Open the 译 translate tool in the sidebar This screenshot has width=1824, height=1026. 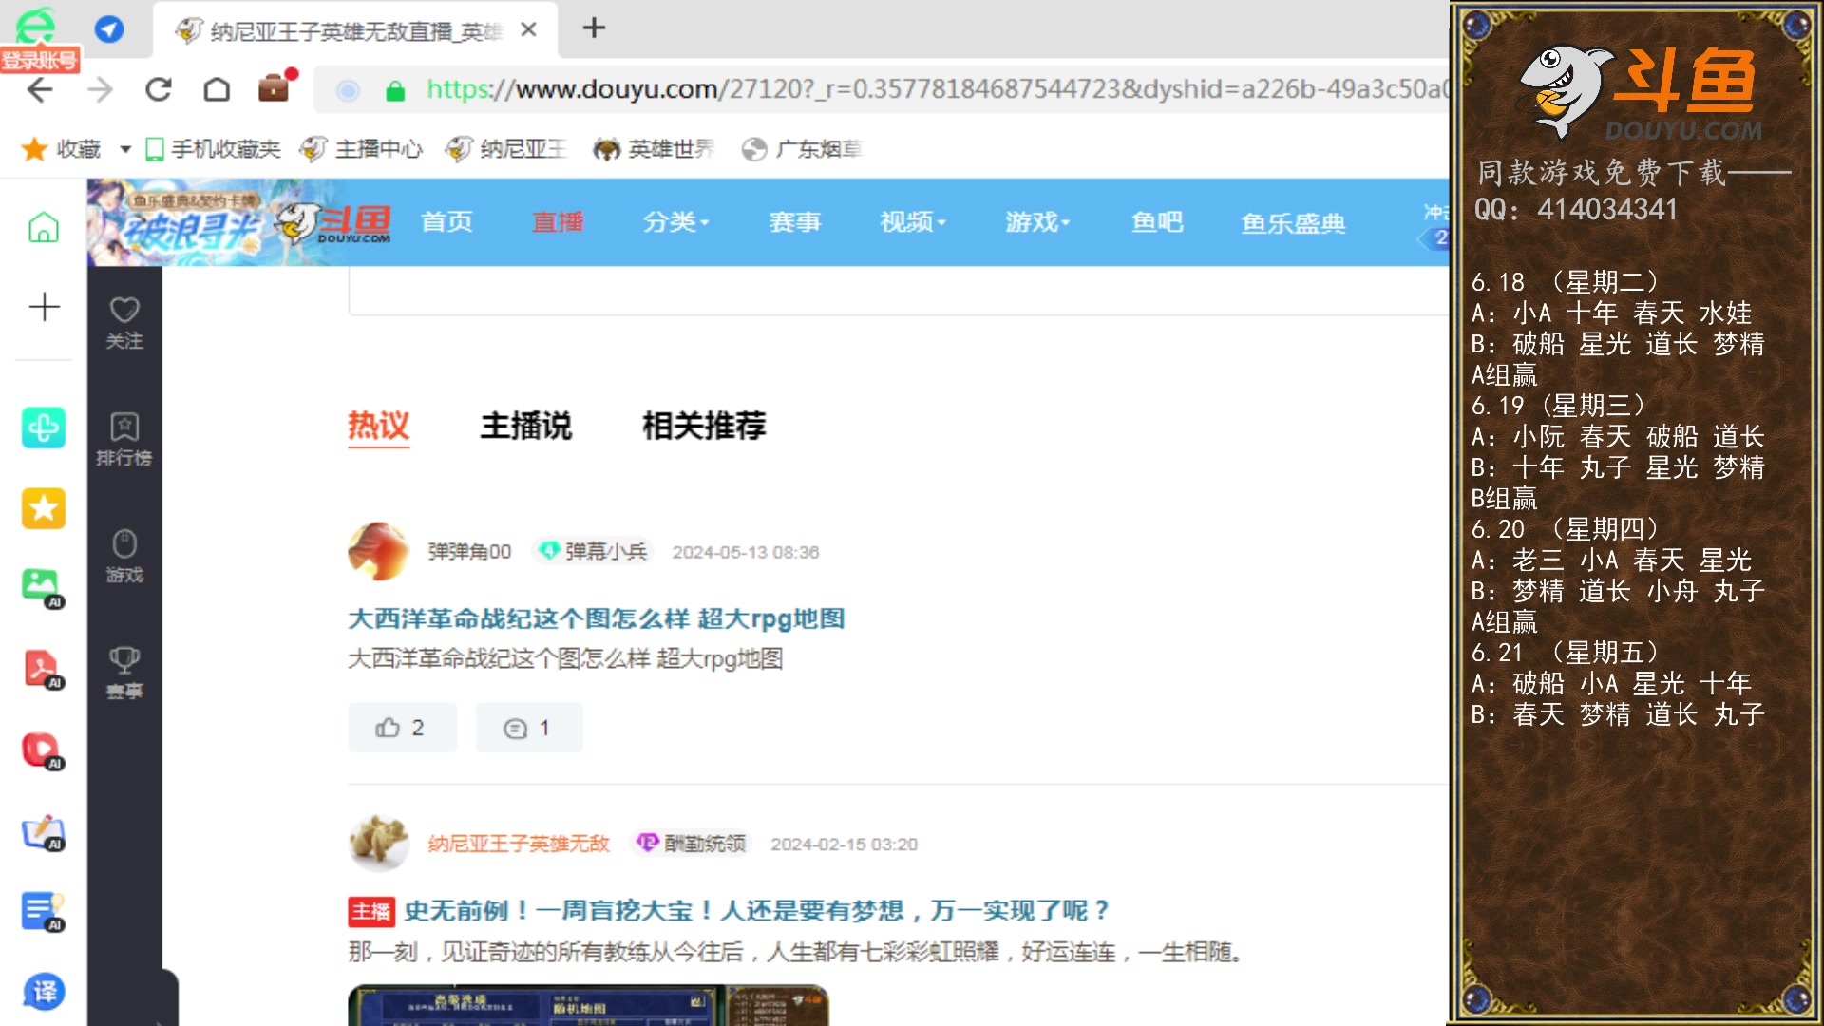[x=44, y=992]
